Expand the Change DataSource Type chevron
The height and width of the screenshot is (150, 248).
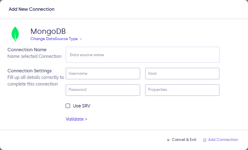81,39
